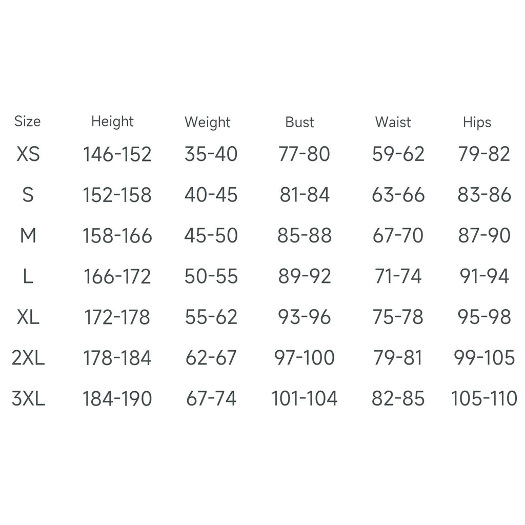This screenshot has height=525, width=525.
Task: Select the XS size row label
Action: (28, 154)
